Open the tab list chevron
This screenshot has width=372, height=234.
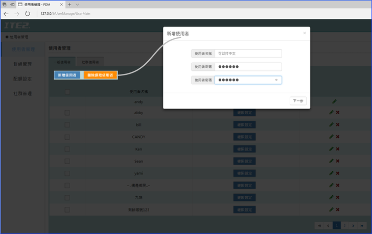pos(77,5)
